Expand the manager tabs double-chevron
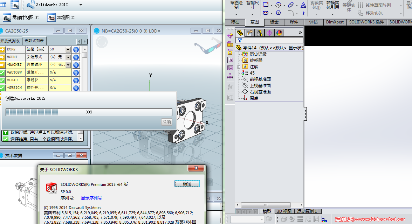This screenshot has width=412, height=224. 300,33
